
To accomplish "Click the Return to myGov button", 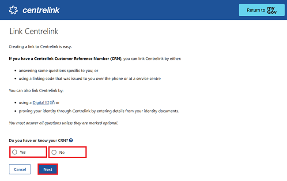I will pos(261,10).
